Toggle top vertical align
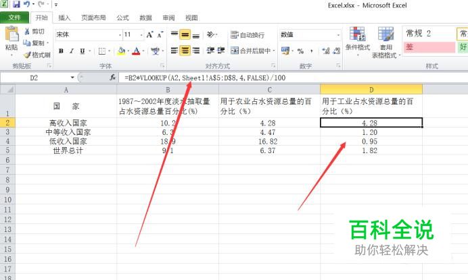This screenshot has width=468, height=280. coord(174,35)
